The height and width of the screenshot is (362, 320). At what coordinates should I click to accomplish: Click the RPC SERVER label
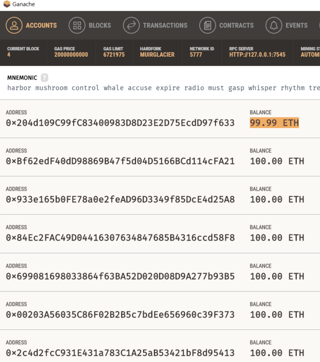pyautogui.click(x=241, y=49)
